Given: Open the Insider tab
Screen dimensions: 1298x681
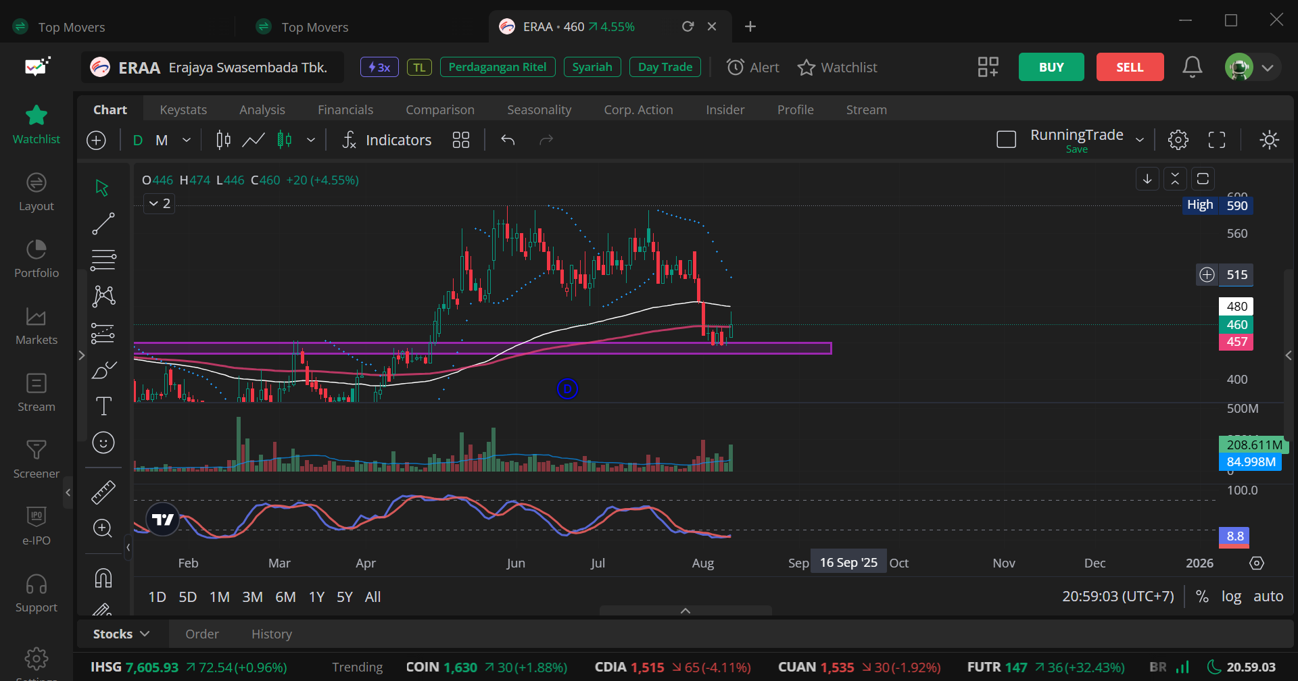Looking at the screenshot, I should [725, 109].
